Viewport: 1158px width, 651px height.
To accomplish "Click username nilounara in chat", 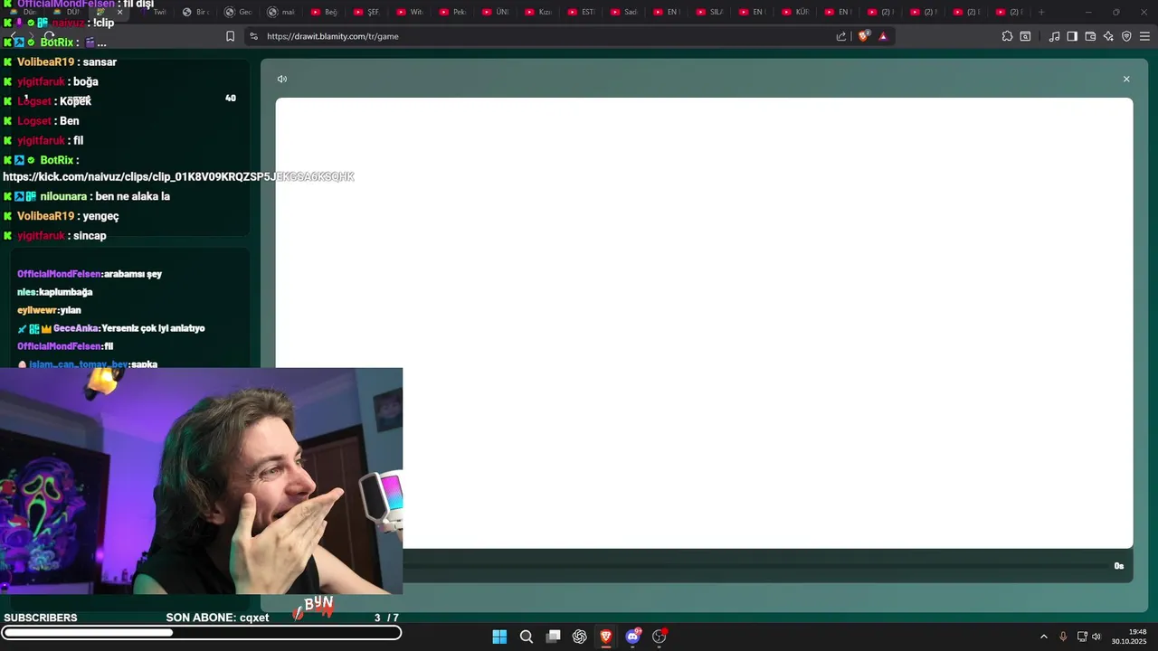I will coord(63,196).
